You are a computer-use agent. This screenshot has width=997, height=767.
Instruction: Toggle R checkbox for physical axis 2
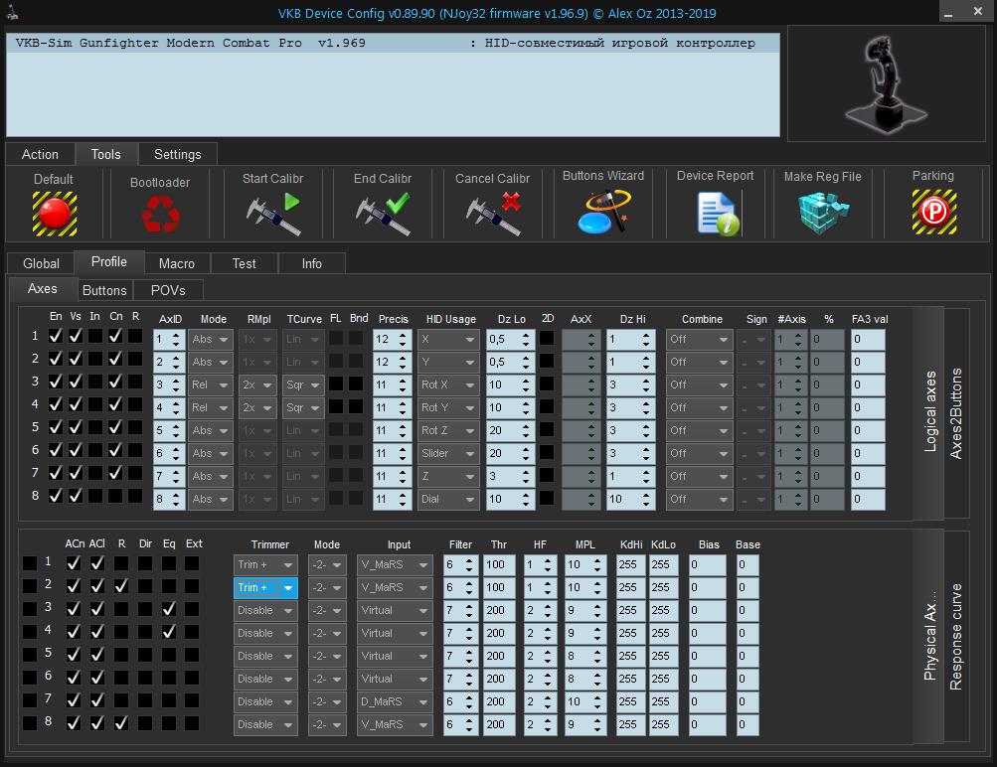pyautogui.click(x=121, y=586)
